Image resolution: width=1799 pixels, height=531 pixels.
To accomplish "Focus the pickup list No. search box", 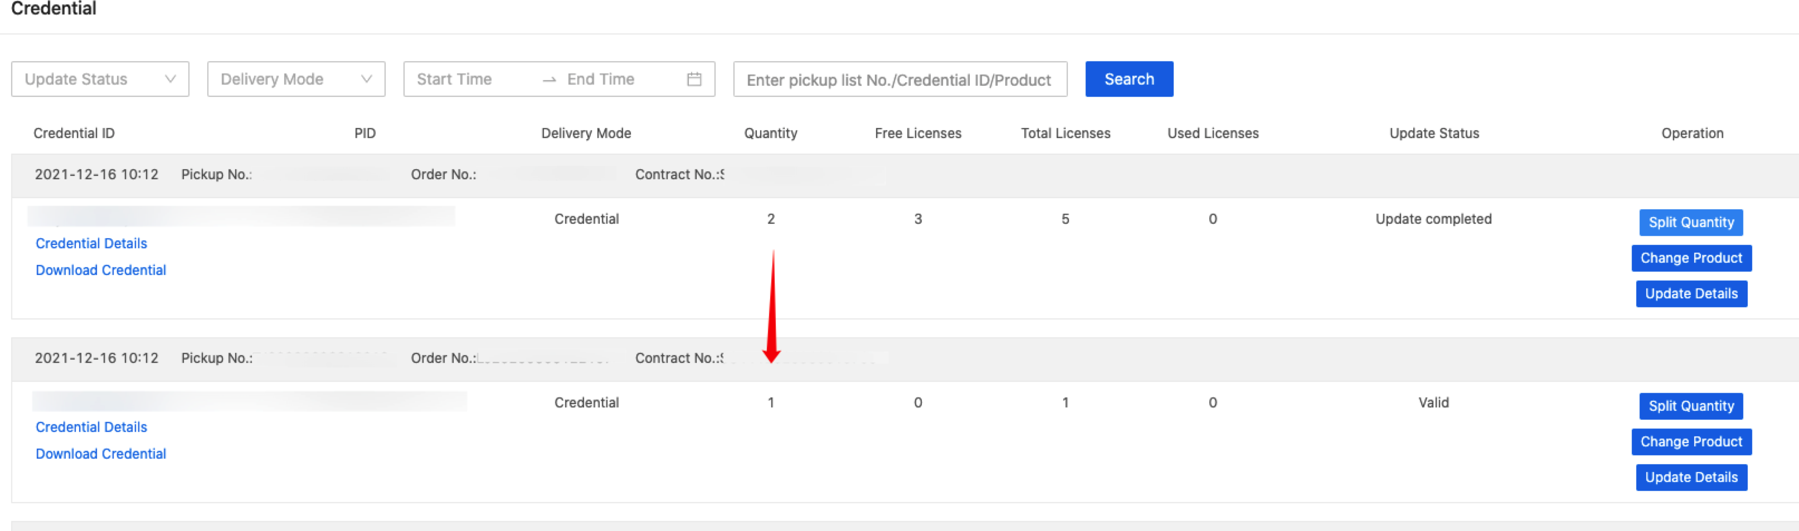I will (899, 80).
